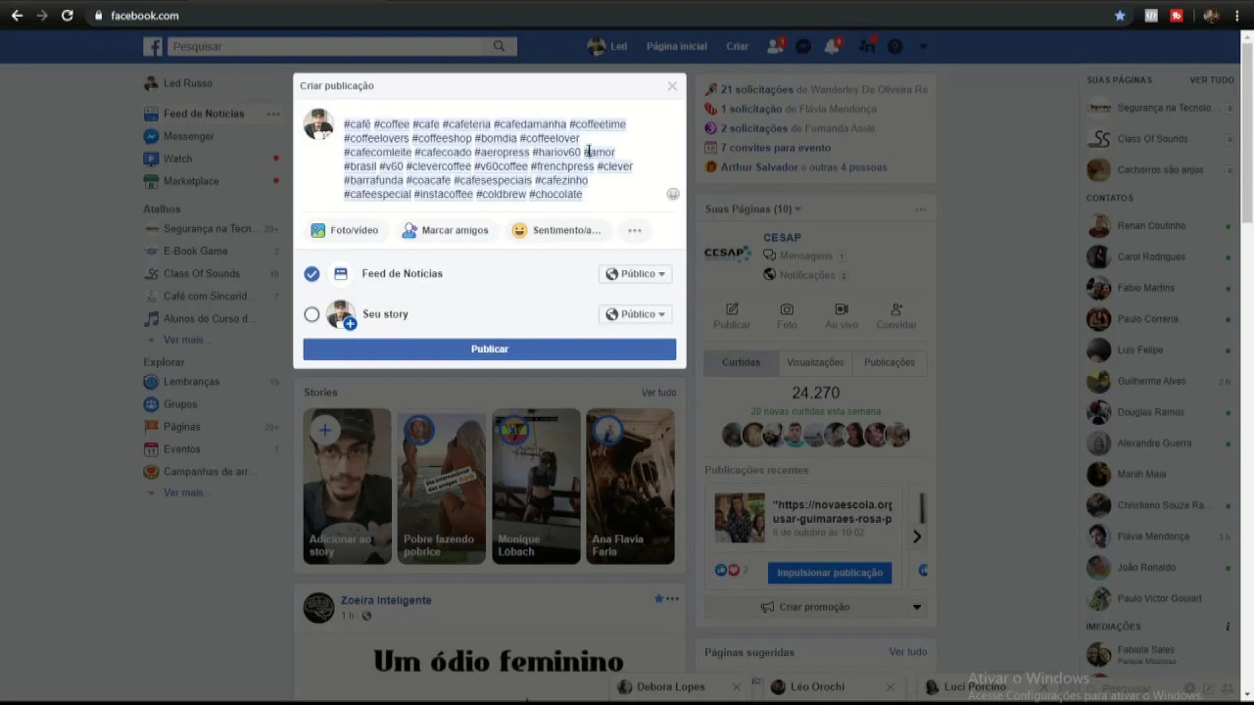Click Ver tudo in Suas Páginas sidebar
The height and width of the screenshot is (705, 1254).
pyautogui.click(x=1212, y=80)
